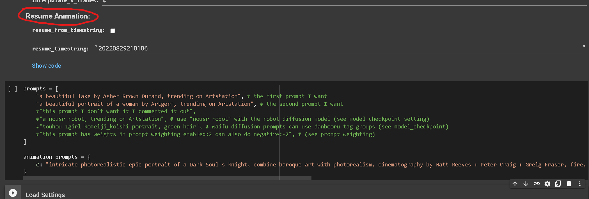Click the horizontal scrollbar of code cell
Viewport: 589px width, 199px height.
tap(167, 178)
